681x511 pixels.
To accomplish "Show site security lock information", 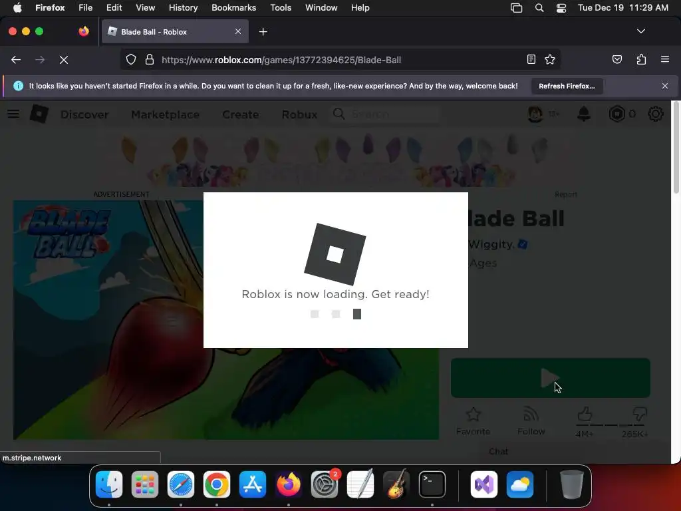I will pos(150,59).
